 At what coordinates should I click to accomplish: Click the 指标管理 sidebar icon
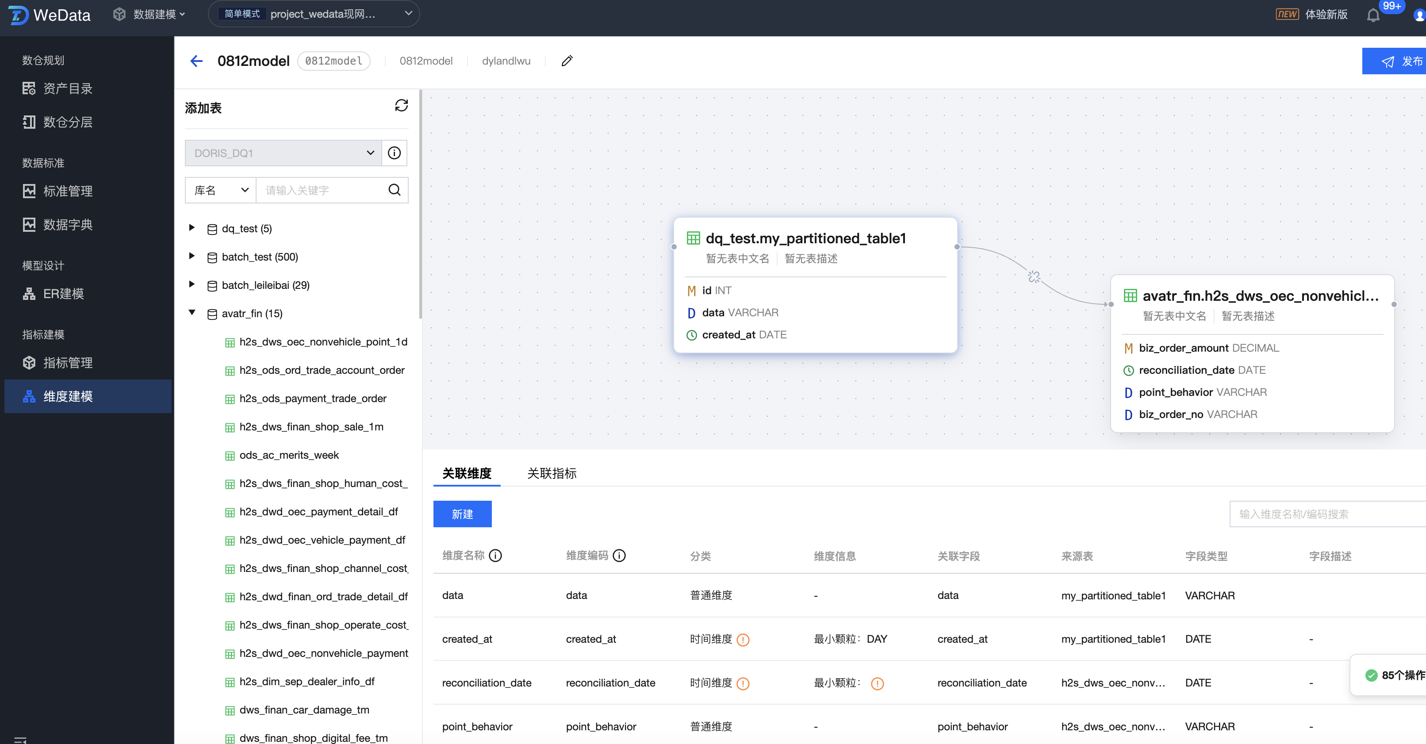[29, 363]
